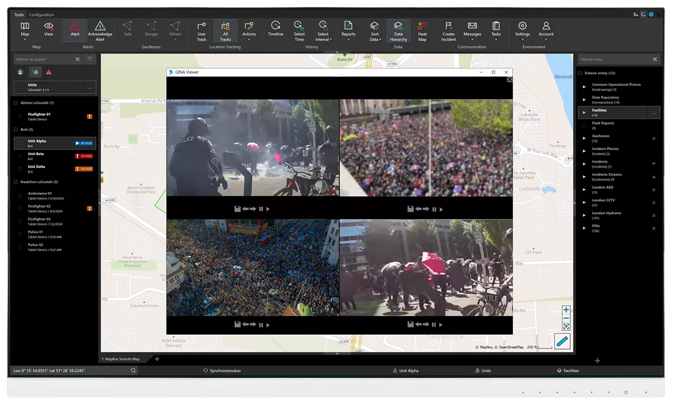Open the filter options icon beside the group filter
The width and height of the screenshot is (673, 402).
tap(90, 59)
